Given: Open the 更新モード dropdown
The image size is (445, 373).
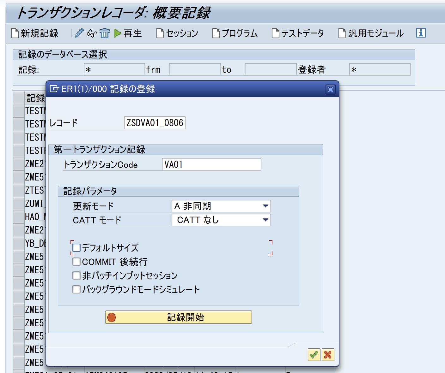Looking at the screenshot, I should pyautogui.click(x=221, y=206).
